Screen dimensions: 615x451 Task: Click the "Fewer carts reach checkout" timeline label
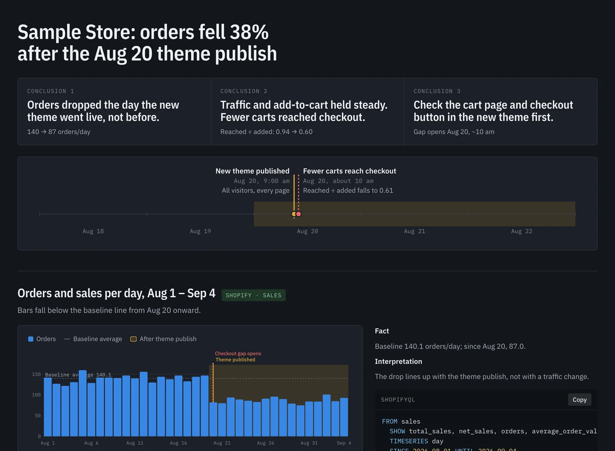click(x=349, y=171)
